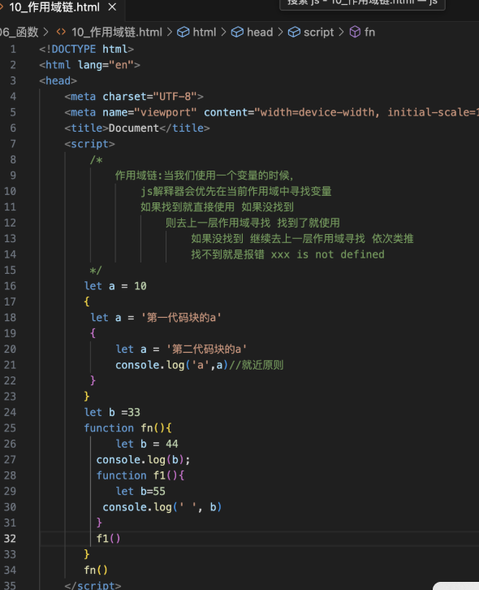The height and width of the screenshot is (590, 479).
Task: Select the 10_作用域链.html tab
Action: point(54,7)
